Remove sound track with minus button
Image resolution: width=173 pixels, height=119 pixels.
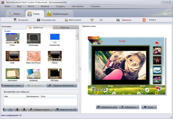(x=10, y=109)
